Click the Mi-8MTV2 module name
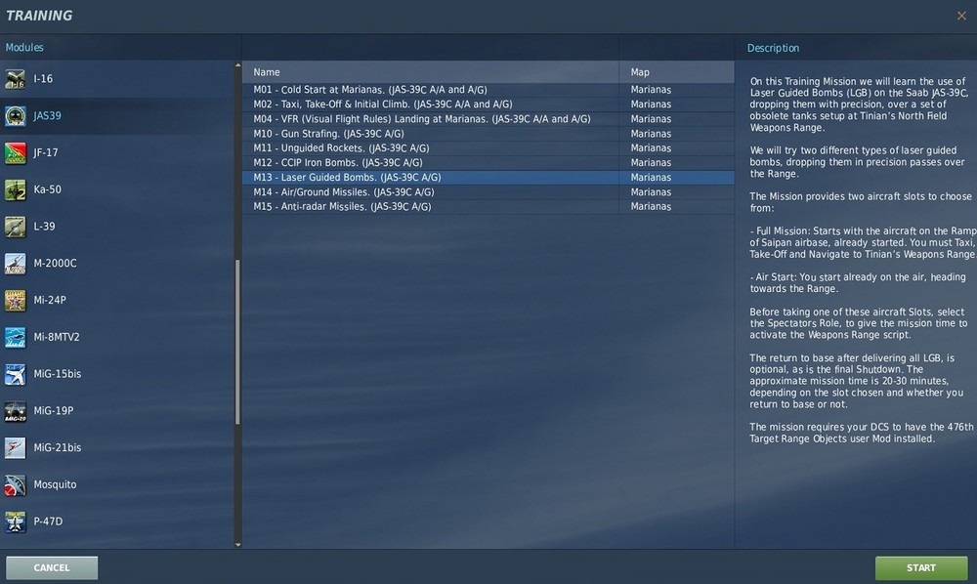This screenshot has width=977, height=584. coord(57,337)
